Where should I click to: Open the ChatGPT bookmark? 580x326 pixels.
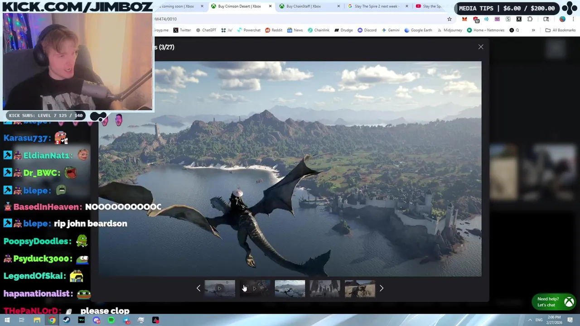pyautogui.click(x=206, y=30)
